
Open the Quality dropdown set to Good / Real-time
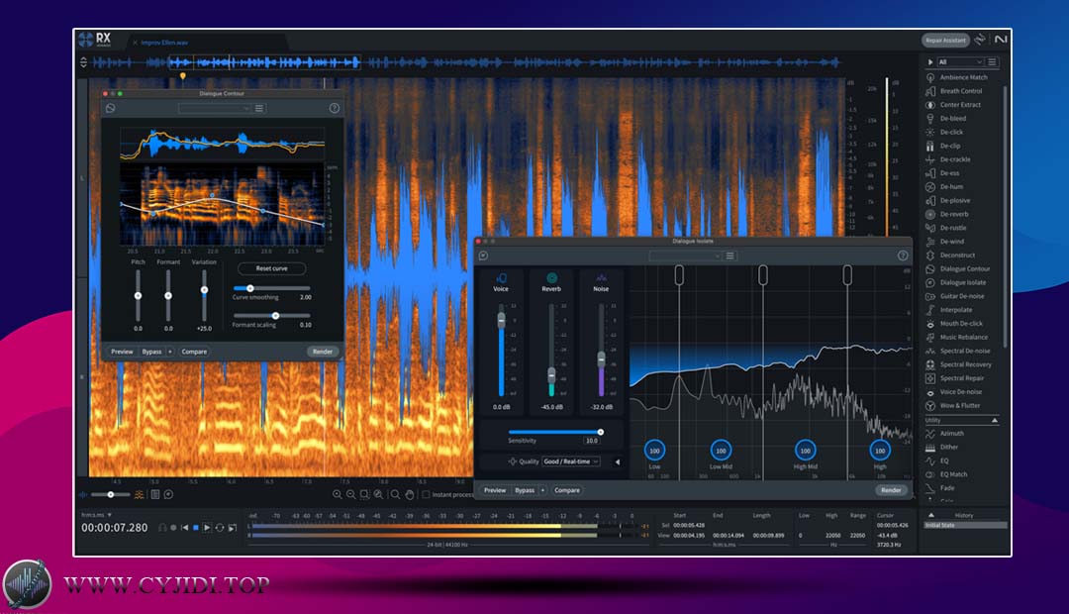coord(571,461)
